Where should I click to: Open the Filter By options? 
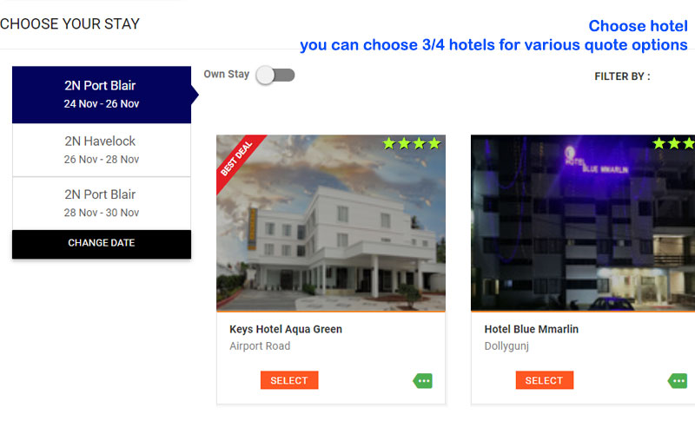click(622, 76)
